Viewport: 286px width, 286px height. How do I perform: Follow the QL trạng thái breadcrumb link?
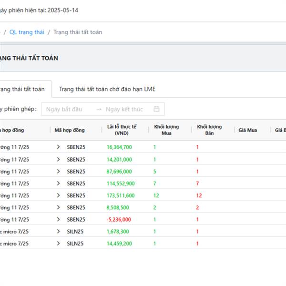pyautogui.click(x=27, y=32)
